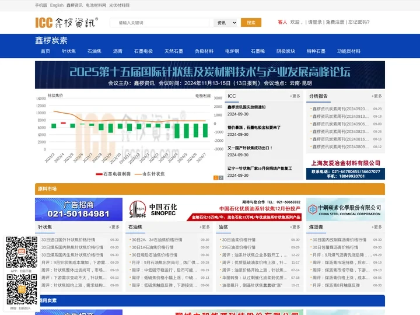This screenshot has width=420, height=315.
Task: Open 30日煤系国内熟焦针状焦价格行情
Action: [72, 247]
